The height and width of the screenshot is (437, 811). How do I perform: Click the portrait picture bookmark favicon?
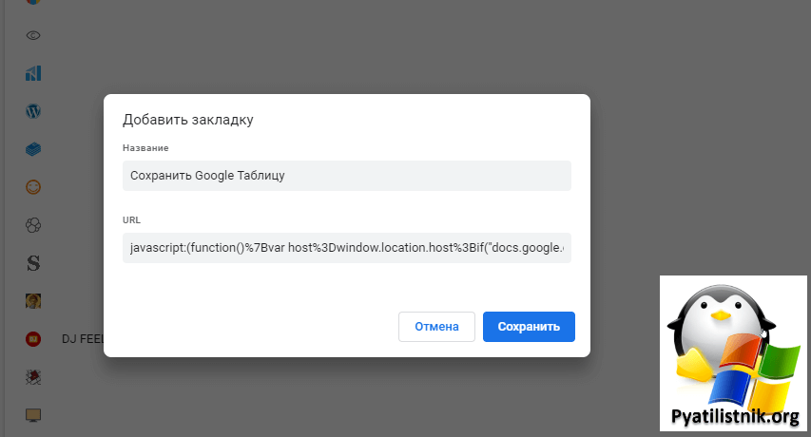[x=33, y=300]
